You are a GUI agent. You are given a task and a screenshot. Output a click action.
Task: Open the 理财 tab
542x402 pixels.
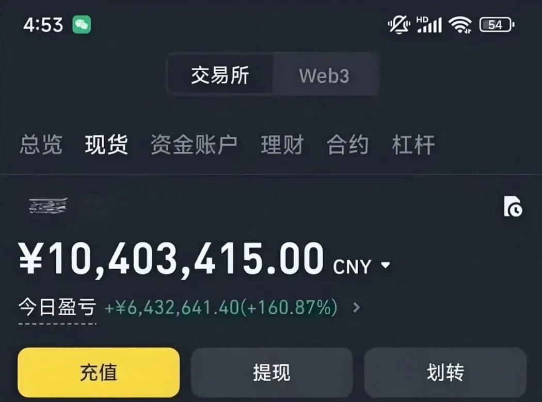tap(282, 144)
